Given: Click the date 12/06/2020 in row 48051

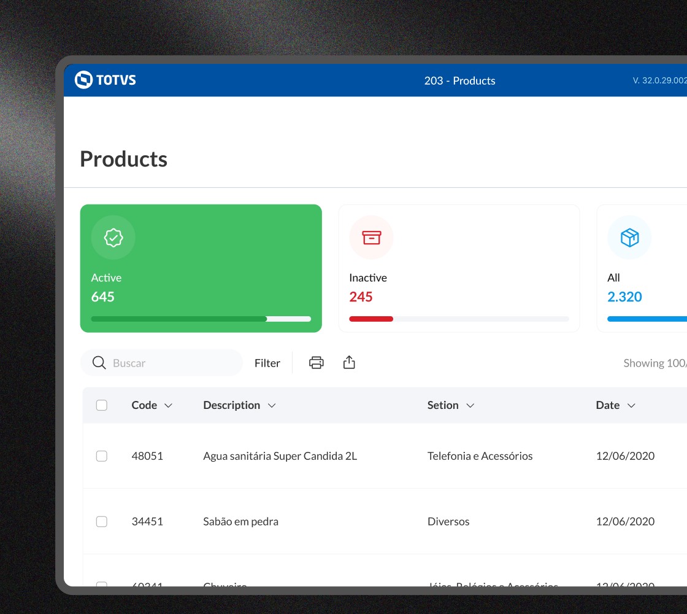Looking at the screenshot, I should pyautogui.click(x=625, y=456).
